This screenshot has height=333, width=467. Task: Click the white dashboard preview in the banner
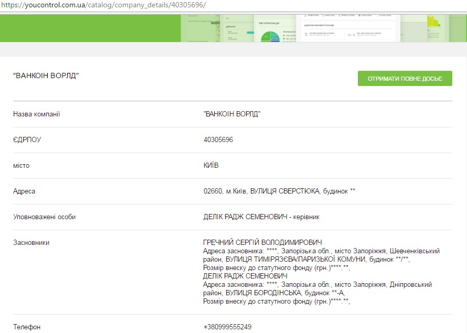click(x=347, y=28)
